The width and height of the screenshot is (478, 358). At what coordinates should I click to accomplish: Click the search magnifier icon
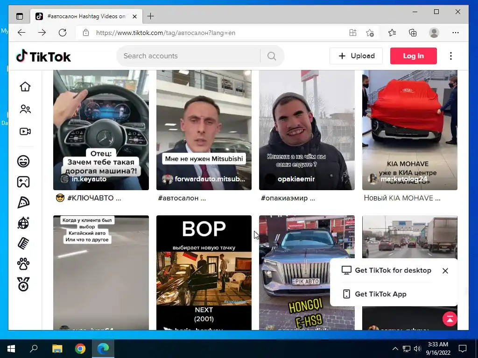272,56
